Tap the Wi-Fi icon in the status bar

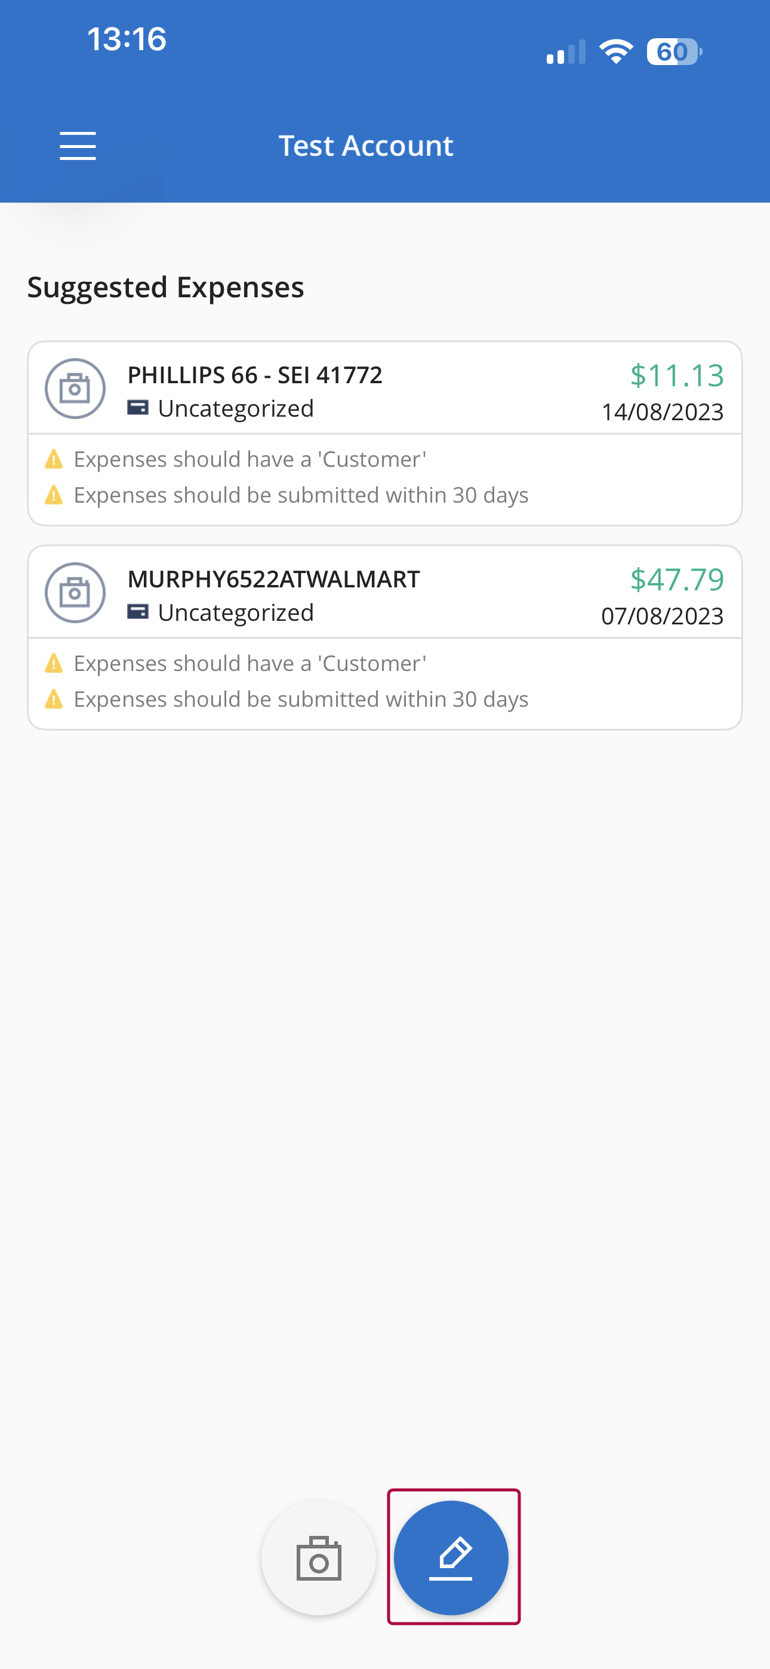tap(616, 52)
